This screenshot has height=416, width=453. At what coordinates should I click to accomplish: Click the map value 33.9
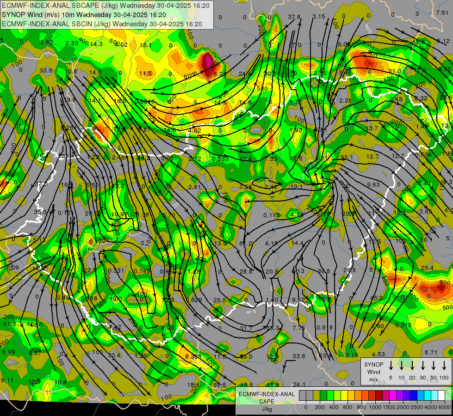(x=46, y=70)
